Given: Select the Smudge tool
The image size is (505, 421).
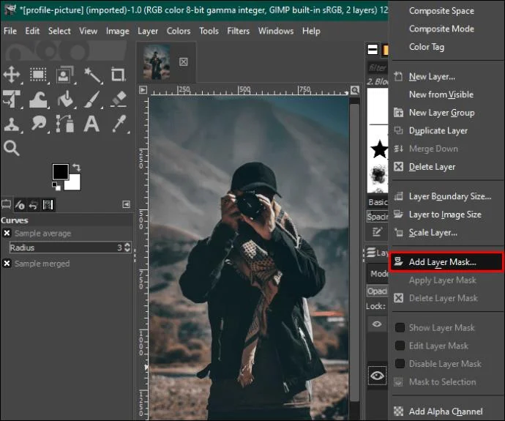Looking at the screenshot, I should pos(38,124).
